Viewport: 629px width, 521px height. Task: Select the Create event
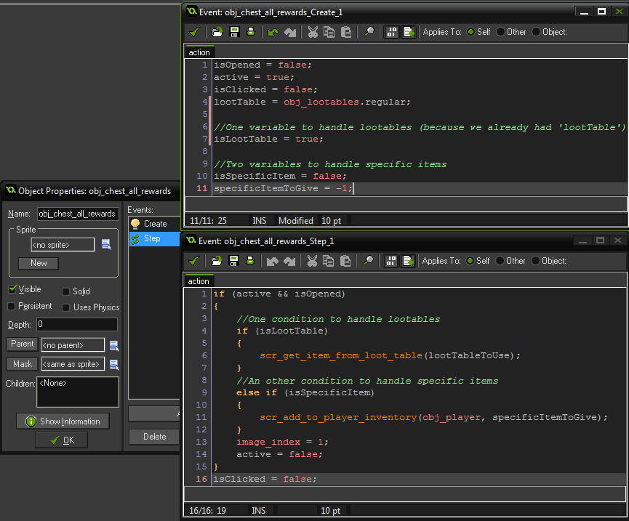click(x=154, y=224)
